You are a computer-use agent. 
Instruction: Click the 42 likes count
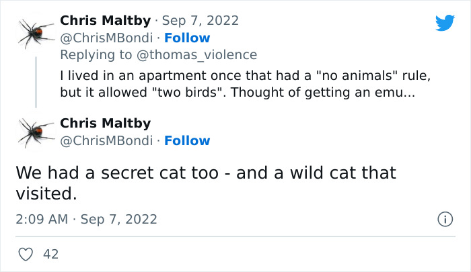[x=50, y=254]
